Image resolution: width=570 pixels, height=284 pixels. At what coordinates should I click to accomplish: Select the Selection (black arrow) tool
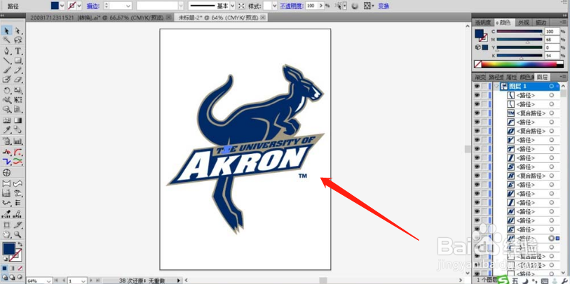click(x=6, y=31)
